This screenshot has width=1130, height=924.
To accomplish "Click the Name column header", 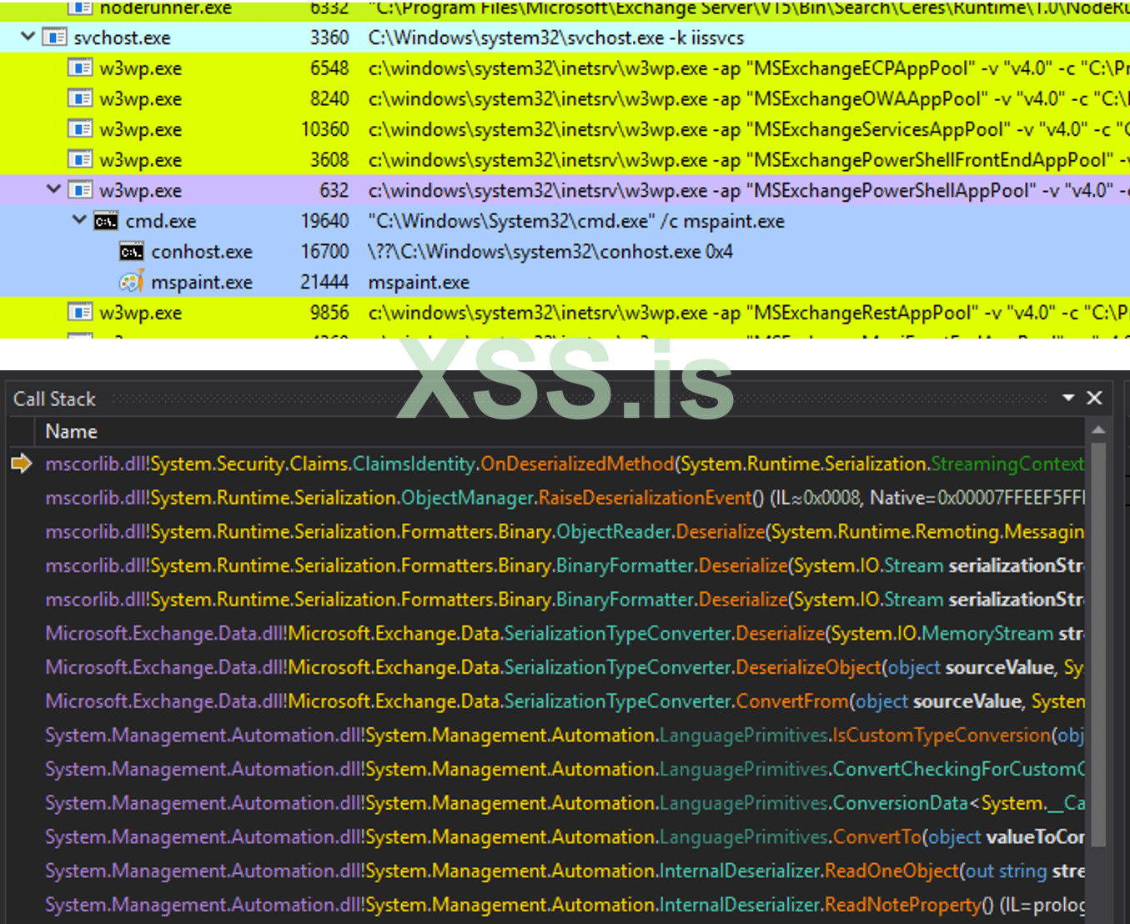I will pos(71,431).
